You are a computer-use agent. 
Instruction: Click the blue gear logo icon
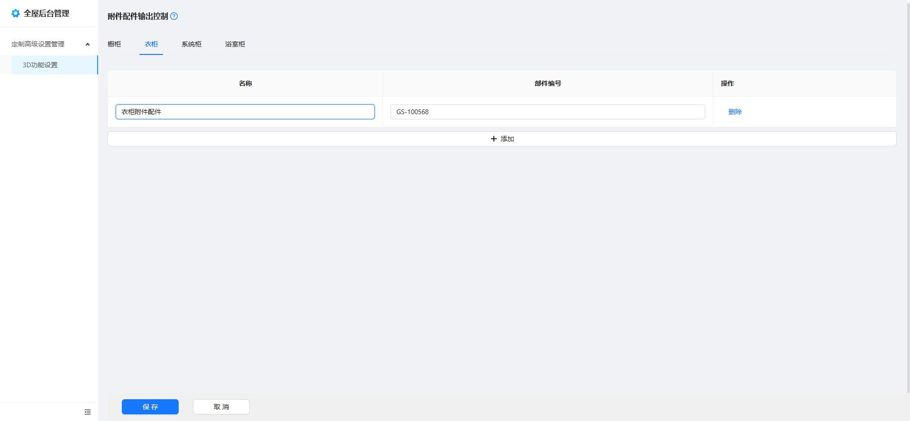[x=16, y=13]
